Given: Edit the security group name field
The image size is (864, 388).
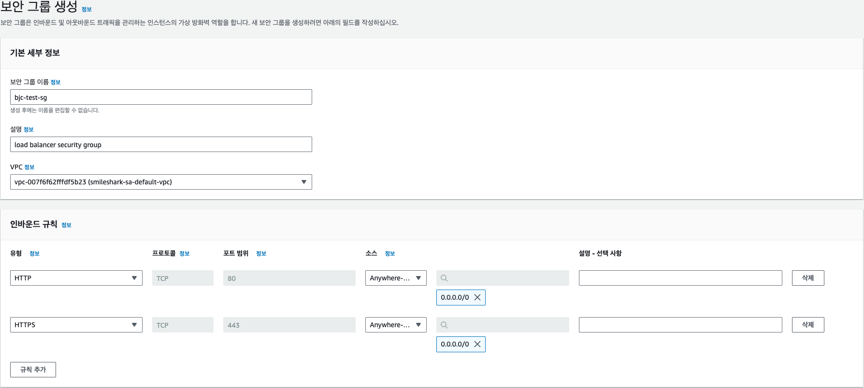Looking at the screenshot, I should (161, 97).
